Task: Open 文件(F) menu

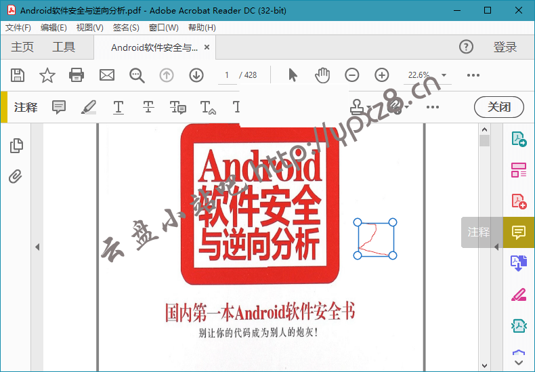Action: [18, 28]
